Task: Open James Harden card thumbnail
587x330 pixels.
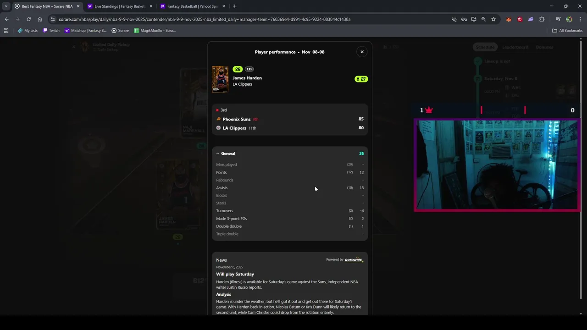Action: 220,79
